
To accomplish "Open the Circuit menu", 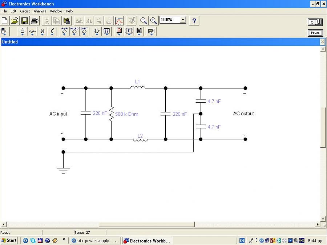I will [x=25, y=11].
